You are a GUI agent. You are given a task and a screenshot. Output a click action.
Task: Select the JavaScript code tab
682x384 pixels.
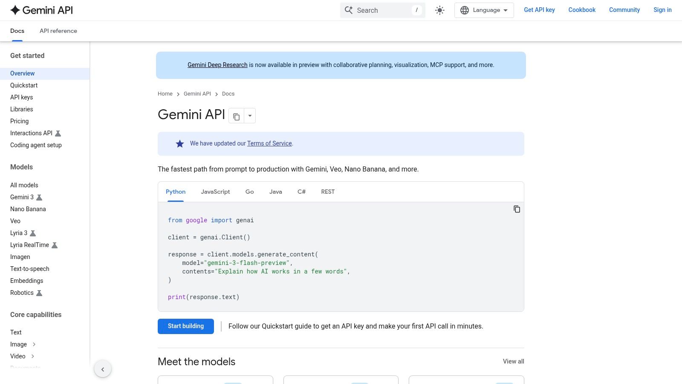[215, 192]
